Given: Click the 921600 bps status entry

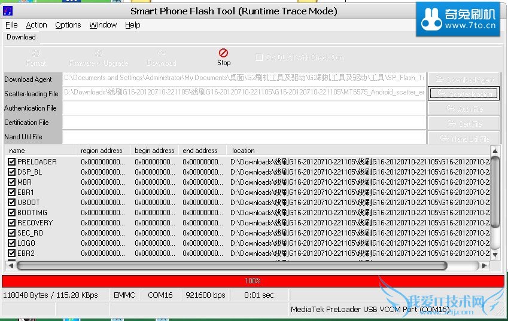Looking at the screenshot, I should pyautogui.click(x=205, y=295).
